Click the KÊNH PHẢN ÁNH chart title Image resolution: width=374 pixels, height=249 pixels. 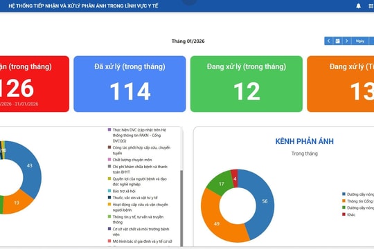point(305,141)
